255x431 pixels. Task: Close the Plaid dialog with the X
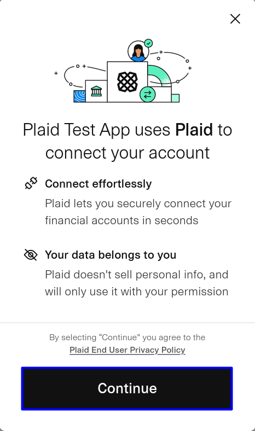[x=235, y=19]
